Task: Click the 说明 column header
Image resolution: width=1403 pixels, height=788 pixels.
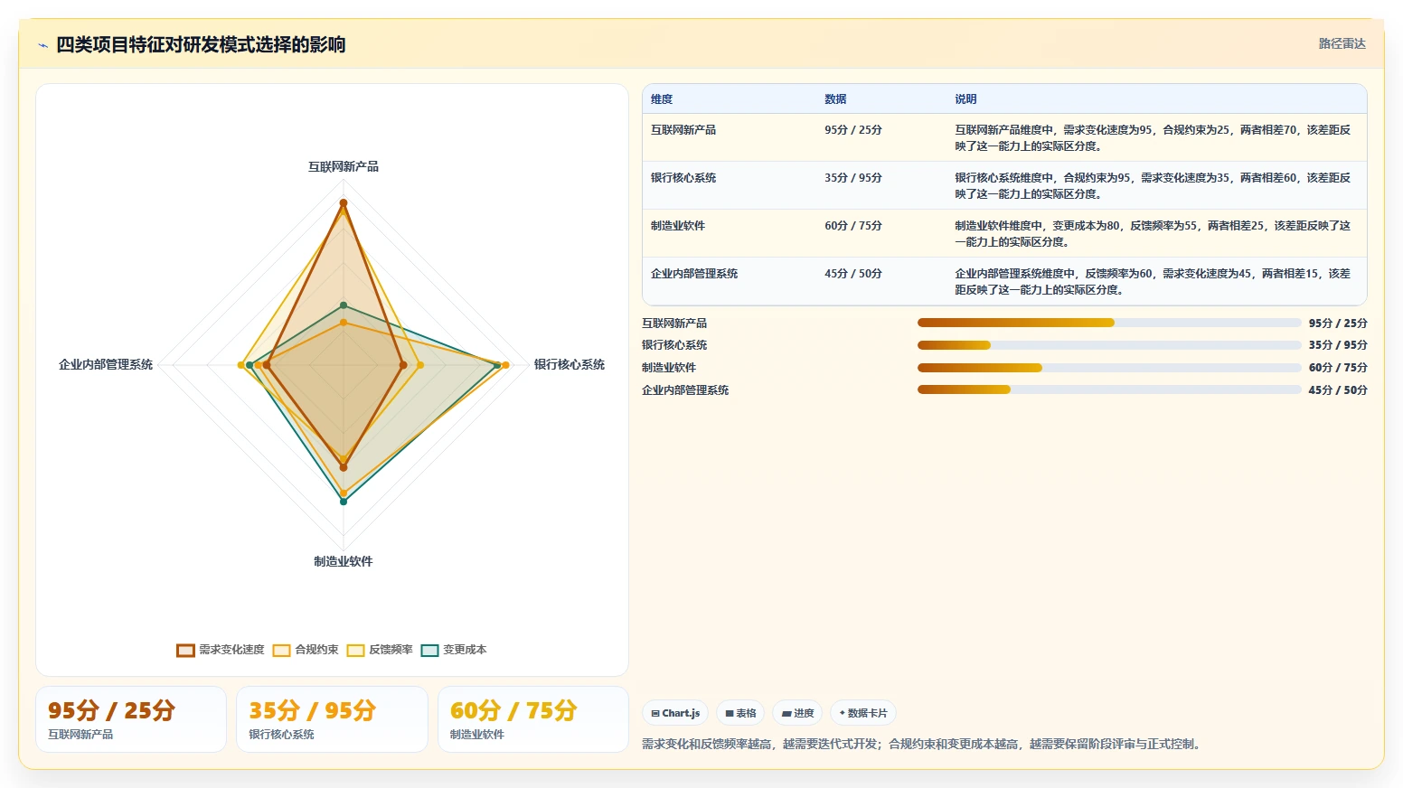Action: pyautogui.click(x=965, y=99)
